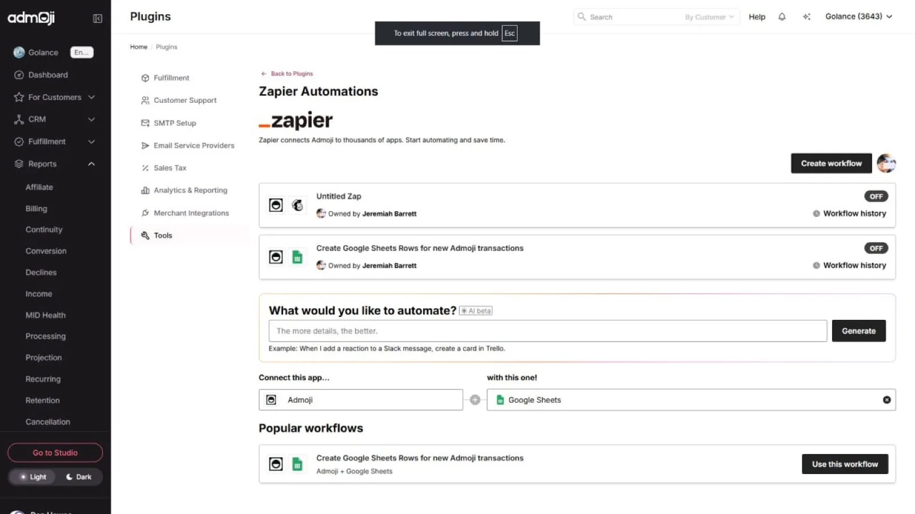
Task: Open MID Health report
Action: coord(45,315)
